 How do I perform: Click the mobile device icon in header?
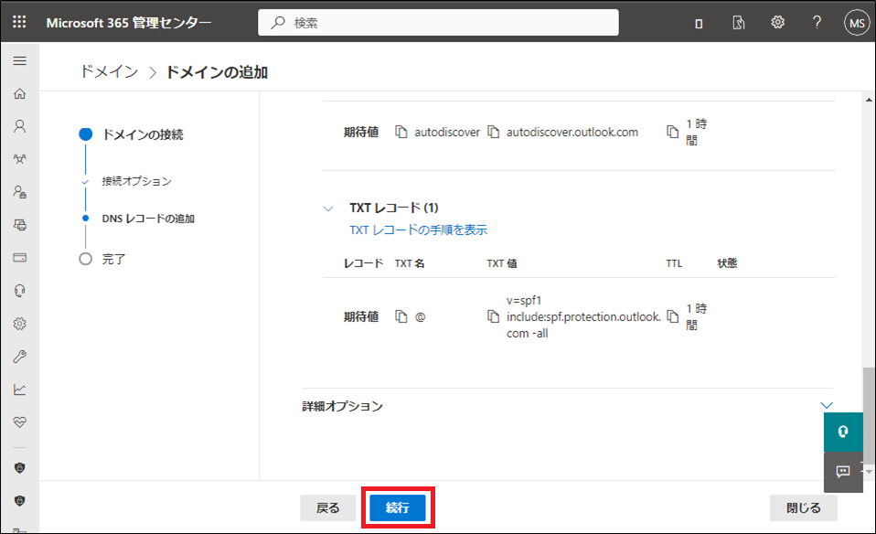[x=699, y=24]
